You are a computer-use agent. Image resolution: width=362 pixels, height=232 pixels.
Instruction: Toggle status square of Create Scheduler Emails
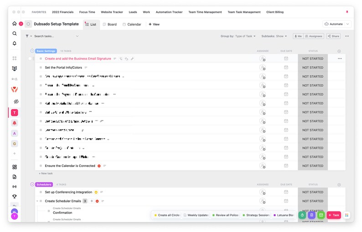pyautogui.click(x=41, y=201)
